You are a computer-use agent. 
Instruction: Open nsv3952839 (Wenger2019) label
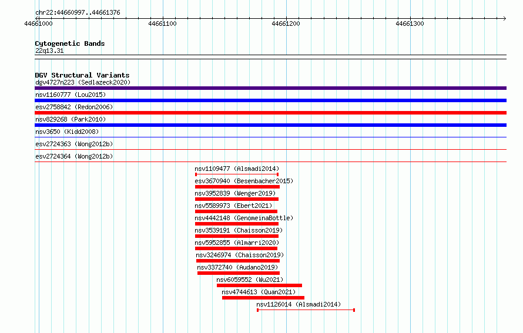[235, 193]
